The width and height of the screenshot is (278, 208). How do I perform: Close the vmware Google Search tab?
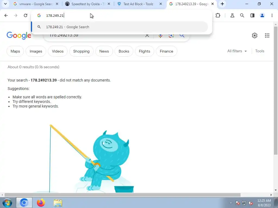(x=57, y=4)
